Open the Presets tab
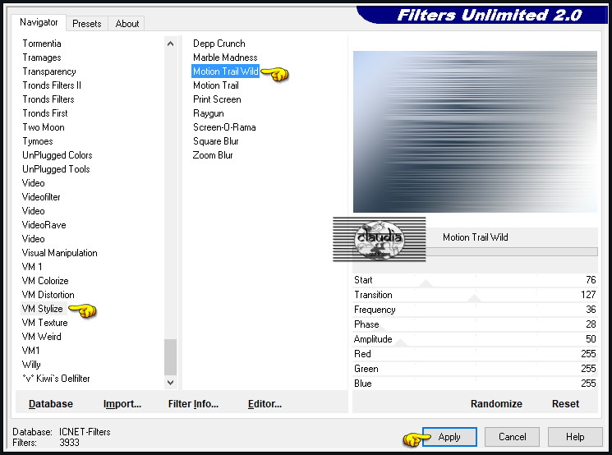This screenshot has height=455, width=612. pyautogui.click(x=86, y=24)
